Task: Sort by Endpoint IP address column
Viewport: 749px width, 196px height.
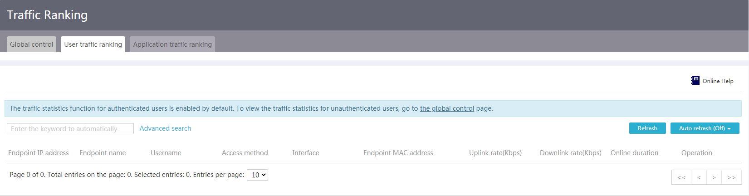Action: point(39,153)
